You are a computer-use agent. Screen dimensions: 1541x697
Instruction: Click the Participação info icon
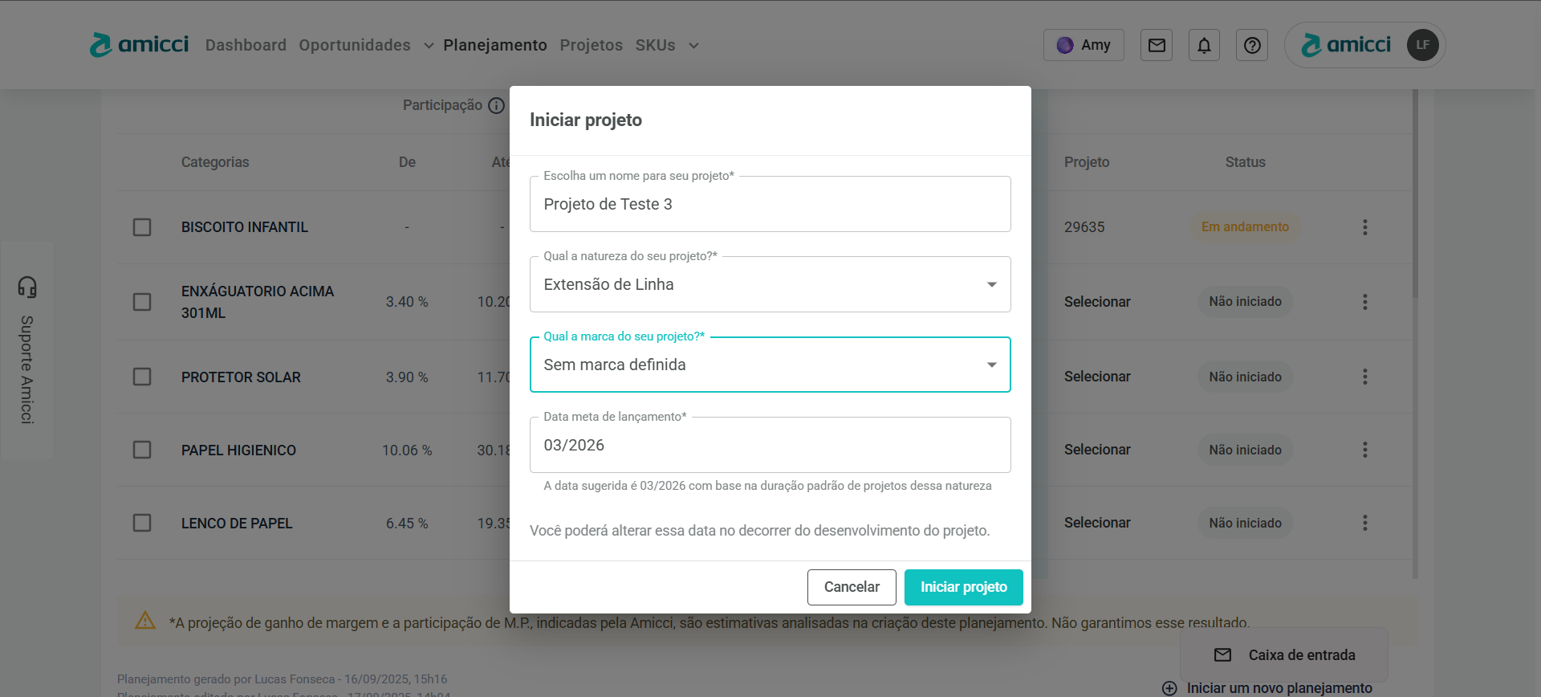(497, 106)
